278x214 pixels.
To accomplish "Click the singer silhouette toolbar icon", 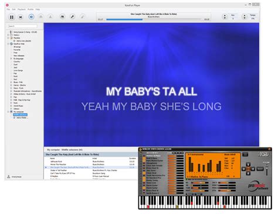I will pos(50,17).
